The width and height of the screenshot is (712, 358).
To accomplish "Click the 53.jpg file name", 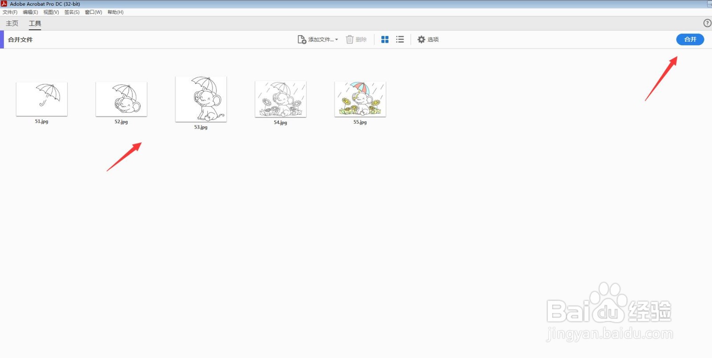I will pyautogui.click(x=201, y=127).
